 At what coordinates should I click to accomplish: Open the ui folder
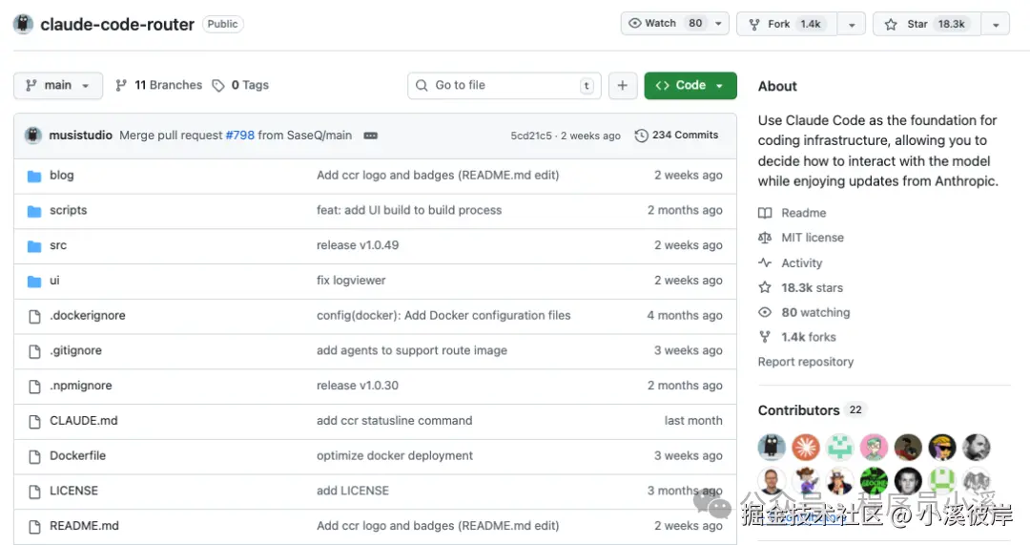coord(54,280)
